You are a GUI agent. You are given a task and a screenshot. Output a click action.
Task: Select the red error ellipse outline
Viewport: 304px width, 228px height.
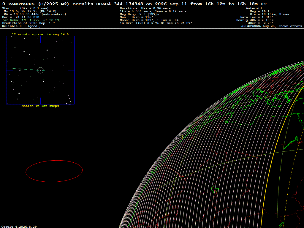[x=54, y=171]
